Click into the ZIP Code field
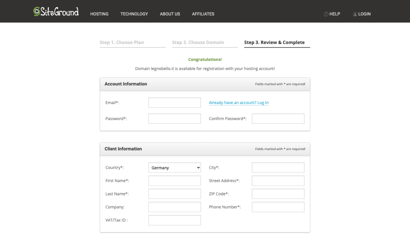The width and height of the screenshot is (410, 235). 278,194
